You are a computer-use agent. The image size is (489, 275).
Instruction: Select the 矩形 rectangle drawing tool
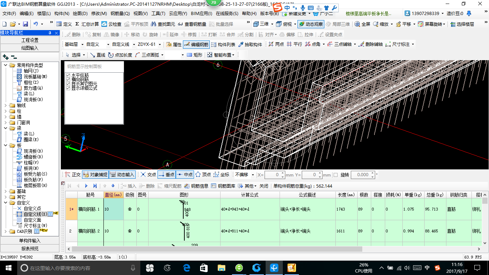[x=195, y=55]
